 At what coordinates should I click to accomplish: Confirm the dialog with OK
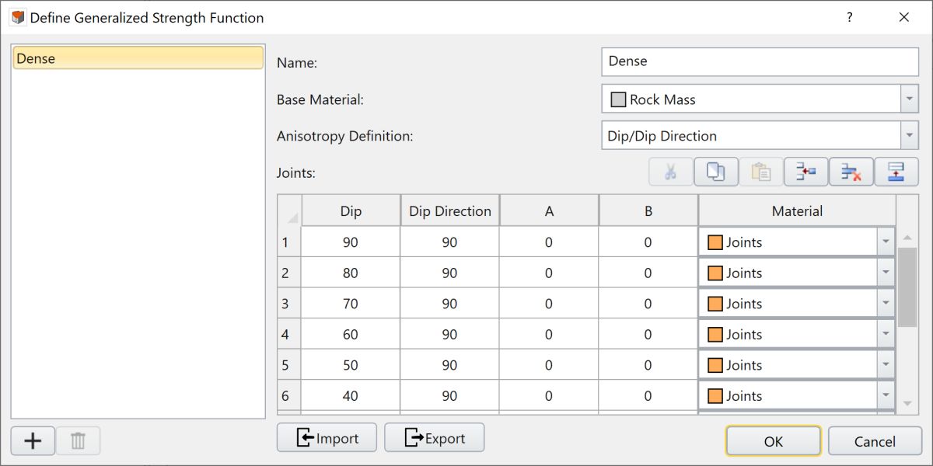point(773,441)
